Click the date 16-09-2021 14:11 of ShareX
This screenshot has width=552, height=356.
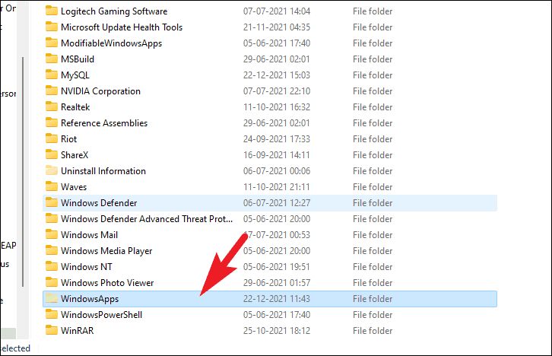coord(277,155)
